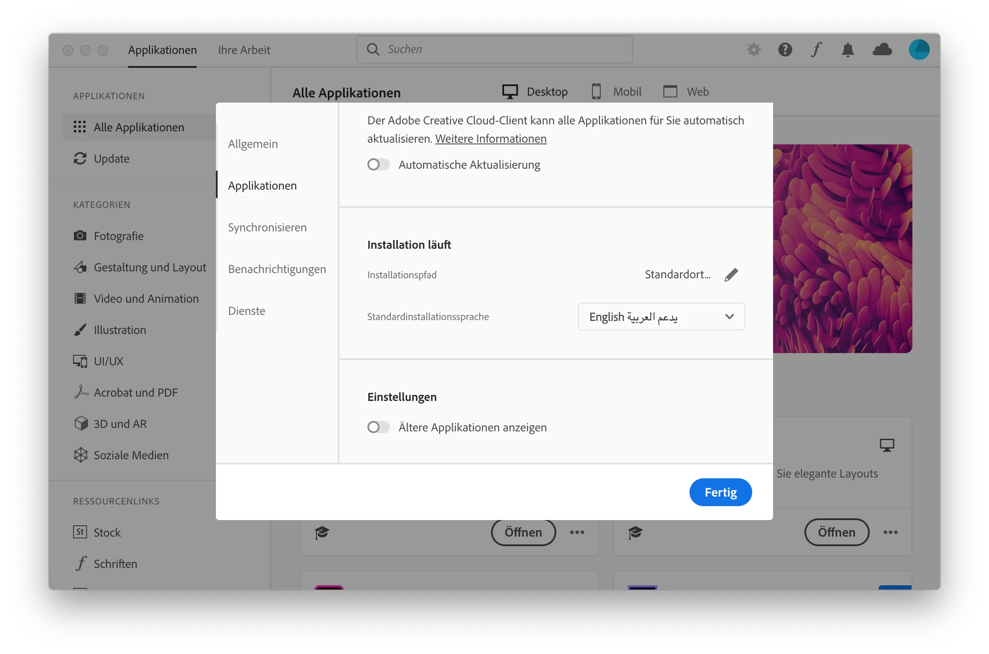The image size is (989, 654).
Task: Click the help question mark icon
Action: click(785, 50)
